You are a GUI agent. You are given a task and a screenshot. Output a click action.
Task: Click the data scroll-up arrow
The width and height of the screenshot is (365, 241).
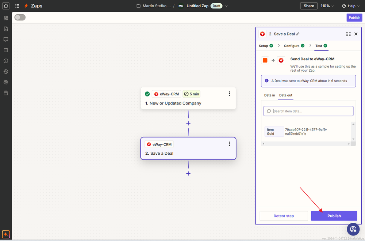coord(353,124)
